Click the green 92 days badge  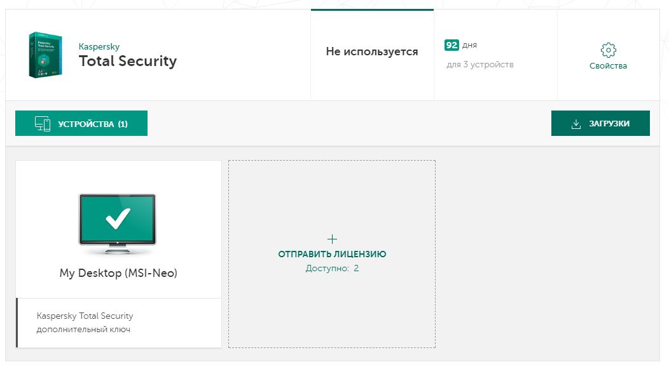tap(452, 45)
